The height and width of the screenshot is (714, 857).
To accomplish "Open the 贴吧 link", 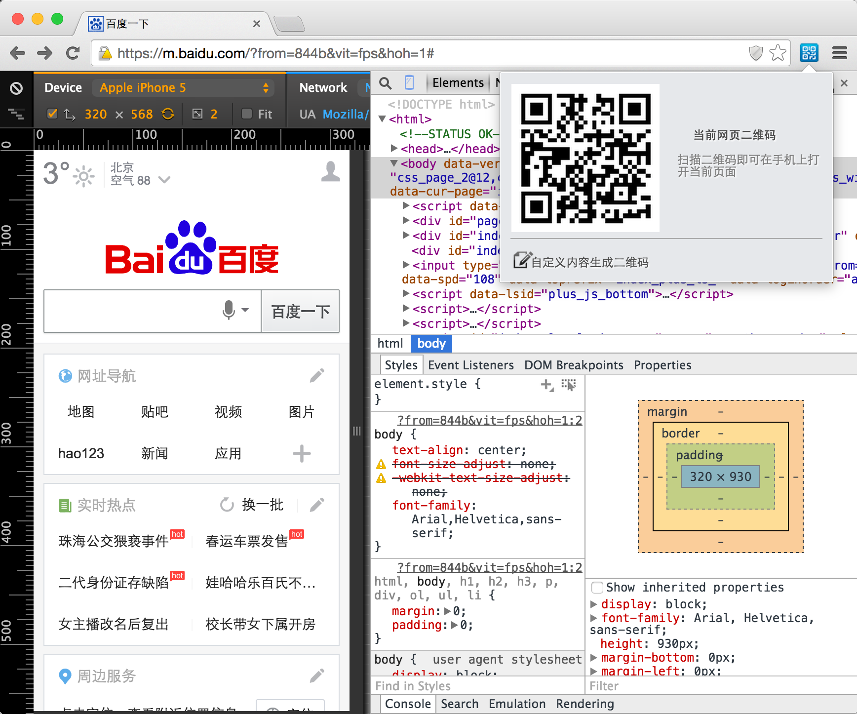I will pos(155,412).
